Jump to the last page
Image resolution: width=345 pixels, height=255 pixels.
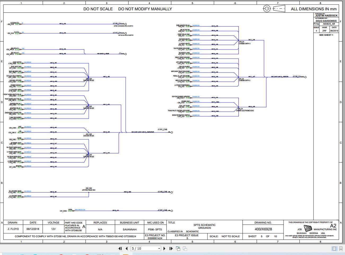171,248
